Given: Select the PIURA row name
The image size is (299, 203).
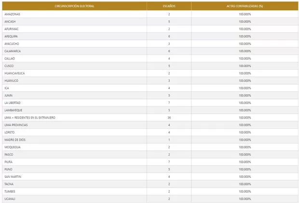Looking at the screenshot, I should [x=8, y=162].
